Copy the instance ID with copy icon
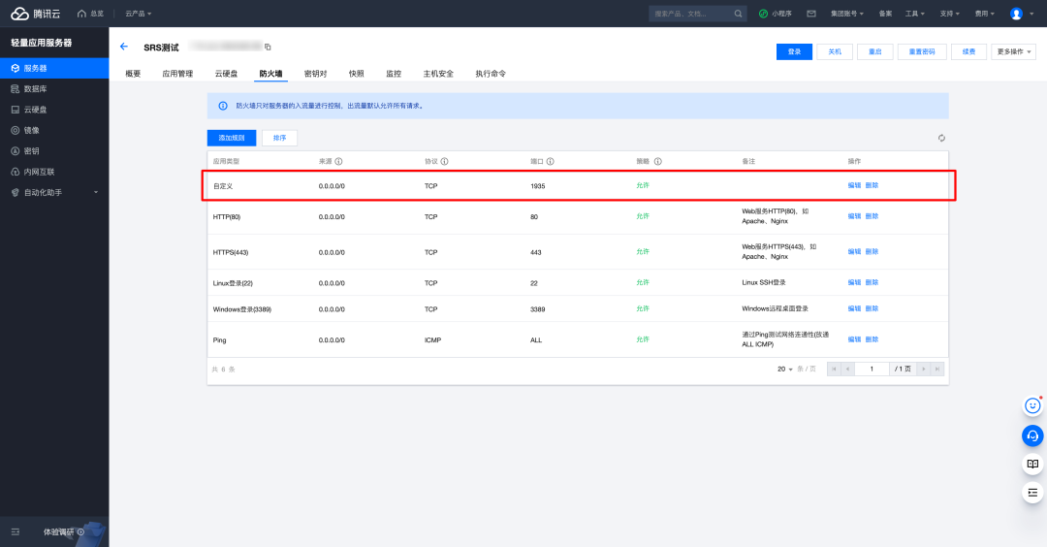Image resolution: width=1047 pixels, height=547 pixels. coord(268,47)
